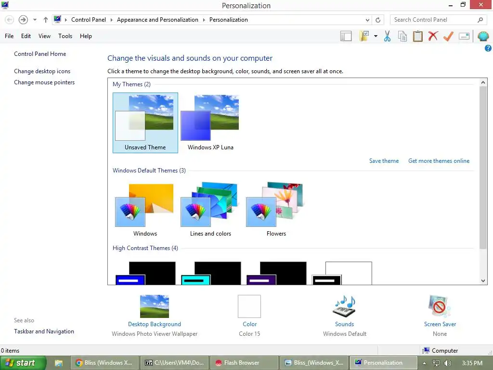Click the Up one level arrow
Image resolution: width=493 pixels, height=370 pixels.
coord(46,20)
